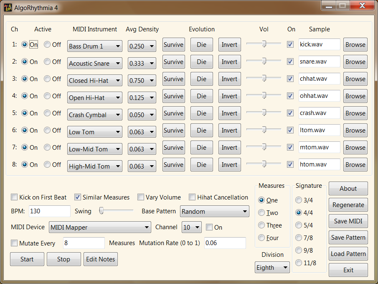Click Load Pattern button
This screenshot has width=378, height=284.
point(348,253)
